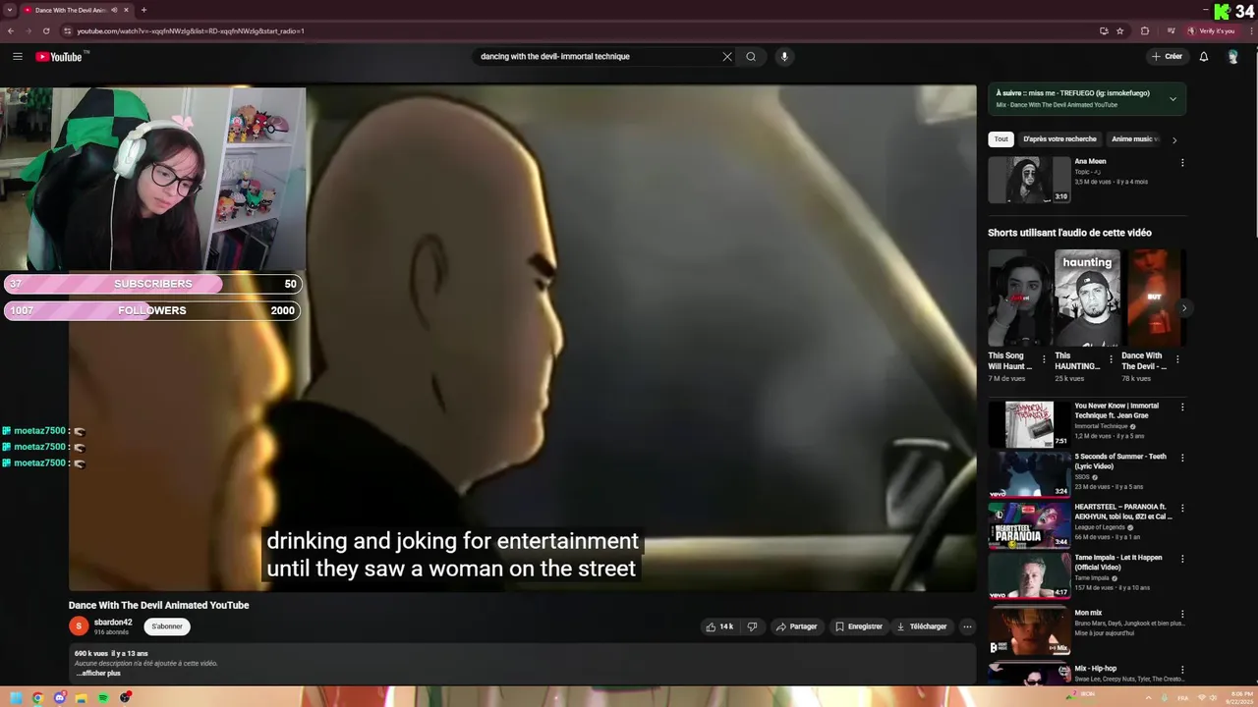The image size is (1258, 707).
Task: Open options for 5 Seconds of Summer video
Action: 1182,458
